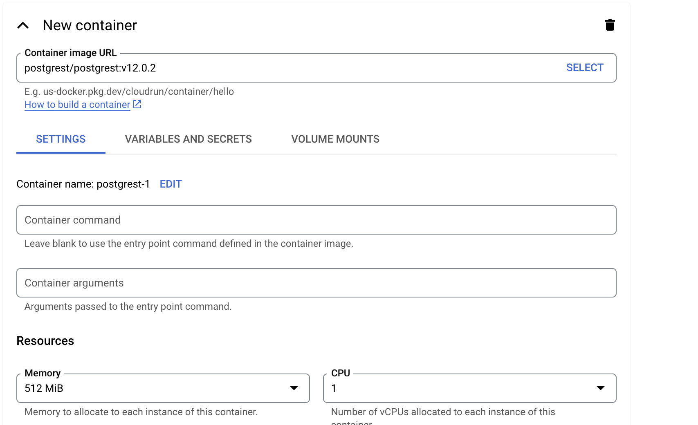698x425 pixels.
Task: Collapse the New container section chevron
Action: (x=23, y=25)
